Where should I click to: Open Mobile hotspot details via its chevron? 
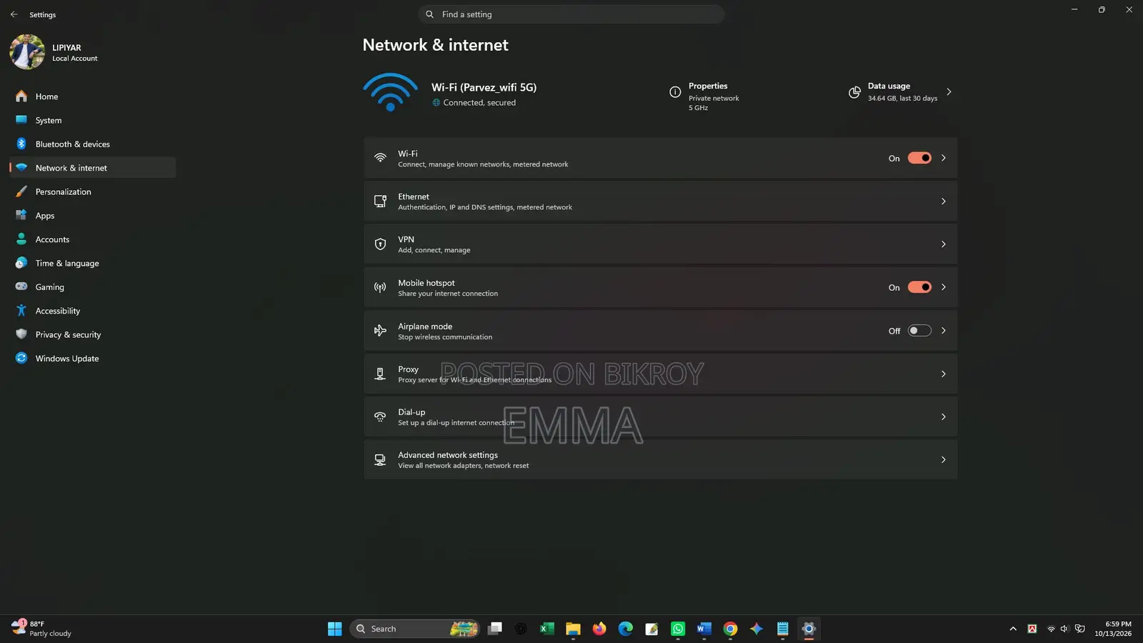(944, 287)
